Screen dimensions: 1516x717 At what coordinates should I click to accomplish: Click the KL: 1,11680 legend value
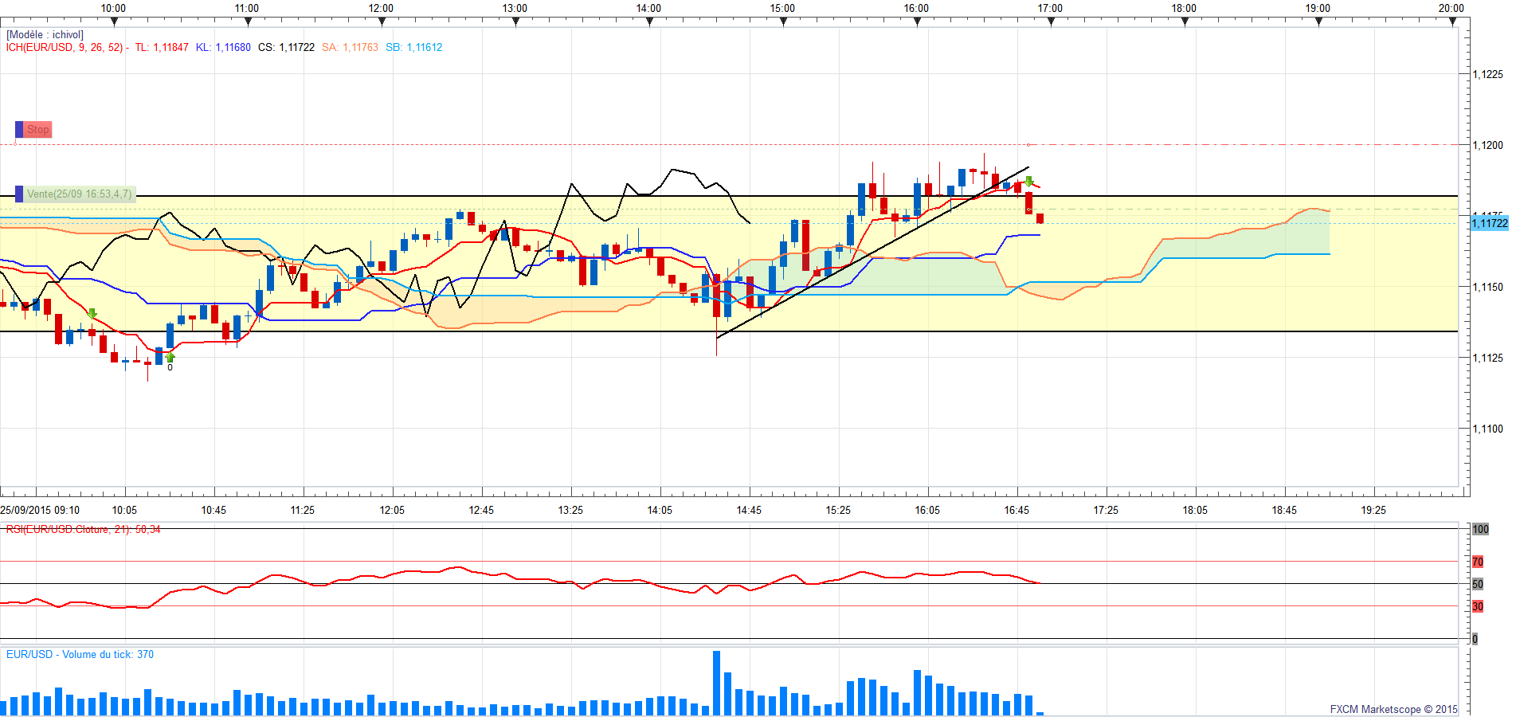(223, 48)
